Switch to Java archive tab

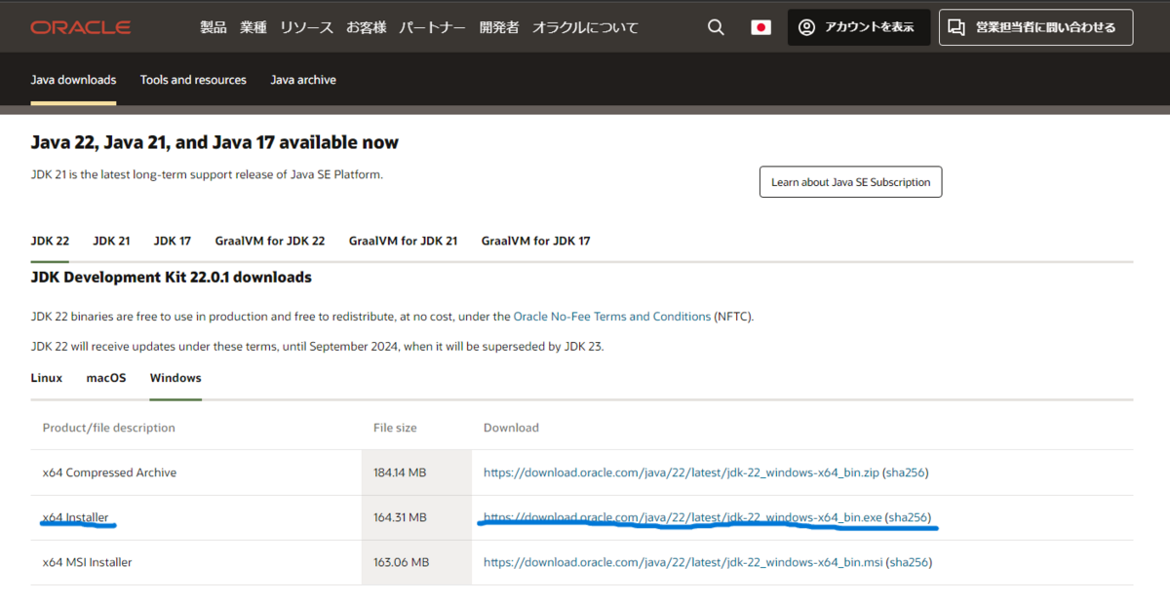(303, 80)
